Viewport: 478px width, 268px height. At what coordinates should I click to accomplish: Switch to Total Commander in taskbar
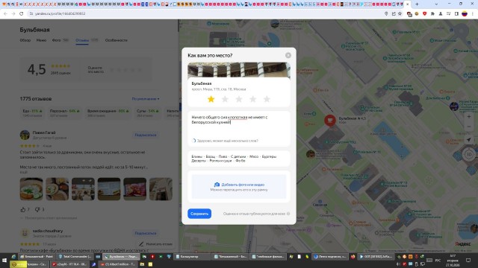75,257
